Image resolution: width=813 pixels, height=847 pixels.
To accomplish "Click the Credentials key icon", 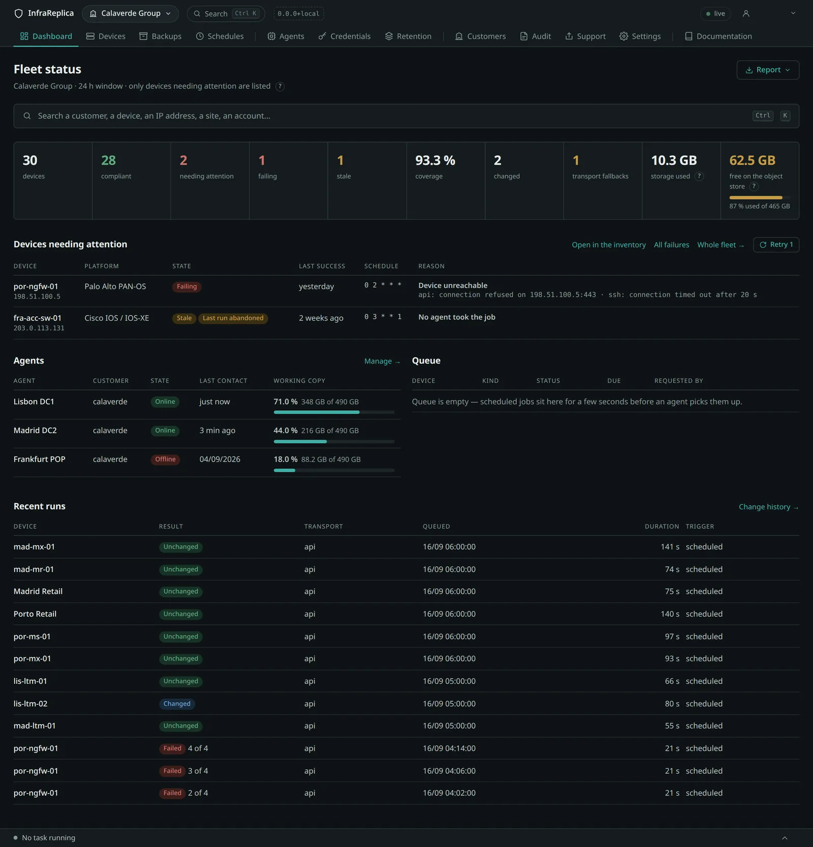I will 322,36.
